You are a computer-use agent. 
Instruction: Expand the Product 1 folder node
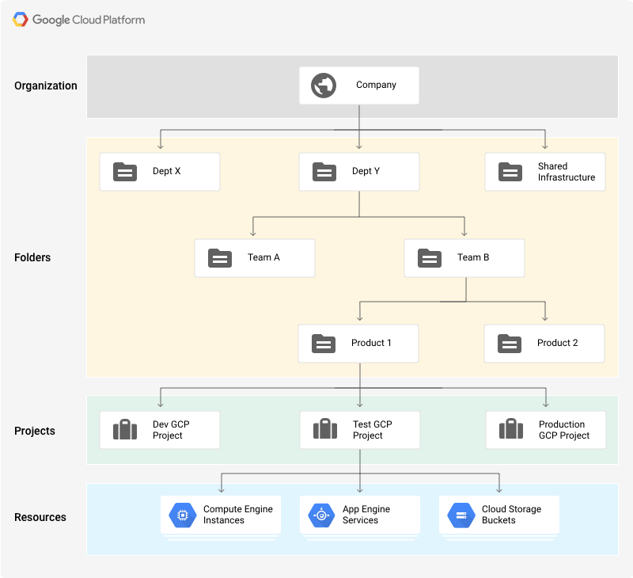358,343
